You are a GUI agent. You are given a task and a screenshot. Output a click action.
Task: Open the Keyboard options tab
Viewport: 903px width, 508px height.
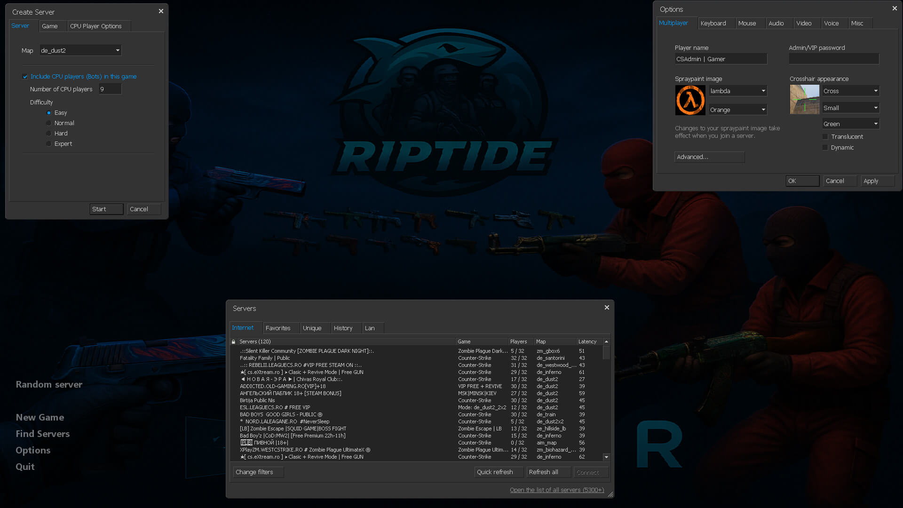(x=713, y=23)
